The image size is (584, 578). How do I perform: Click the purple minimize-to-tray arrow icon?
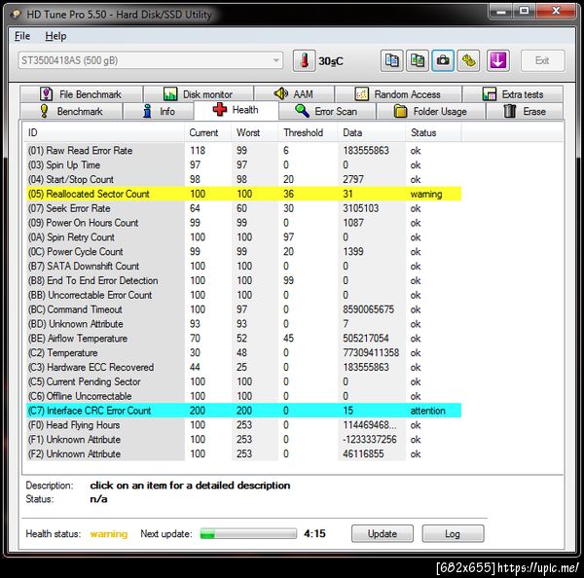pos(498,60)
